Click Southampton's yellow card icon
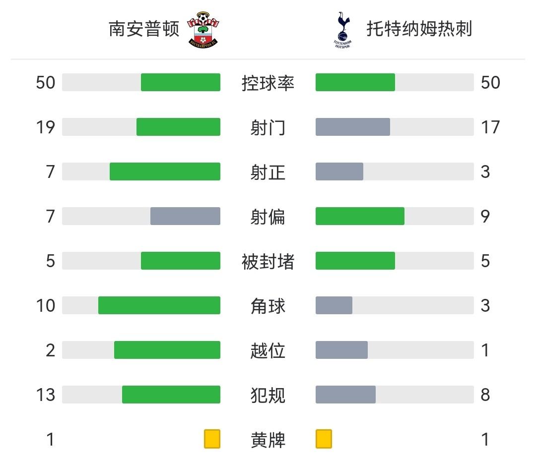Viewport: 536px width, 456px height. tap(212, 439)
